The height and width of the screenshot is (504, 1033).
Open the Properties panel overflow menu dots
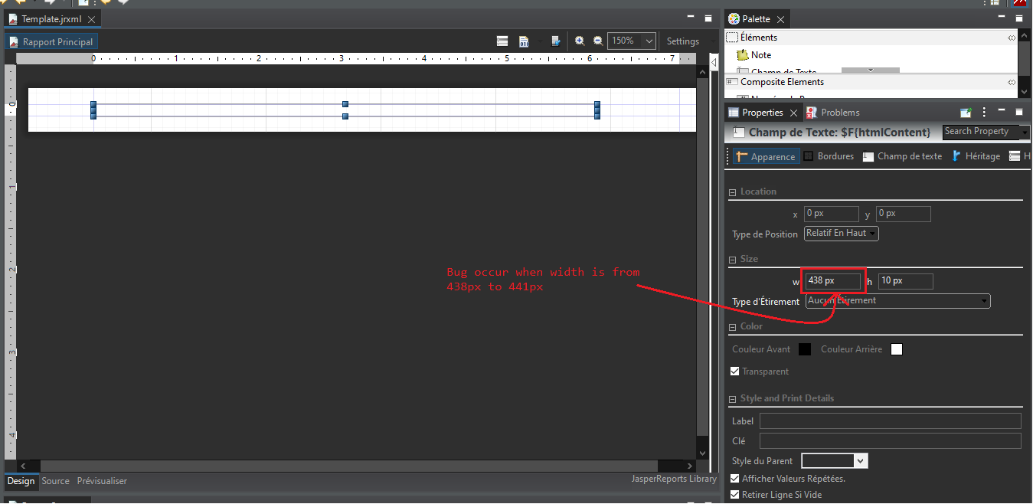[984, 112]
